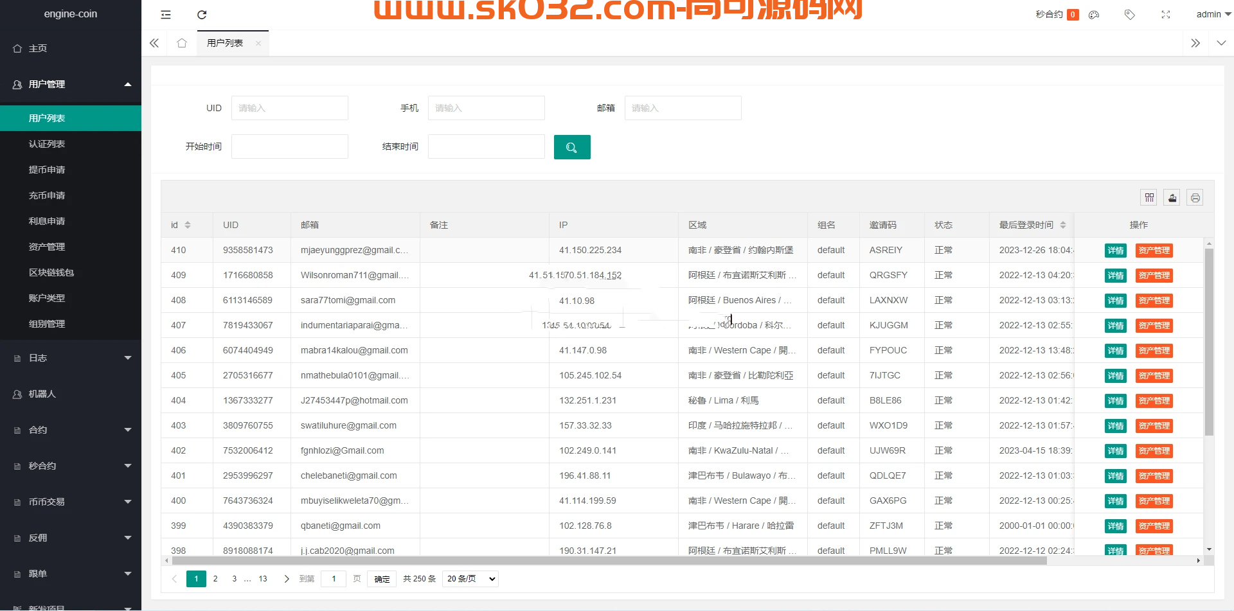Go to last page 13
1234x611 pixels.
(263, 579)
